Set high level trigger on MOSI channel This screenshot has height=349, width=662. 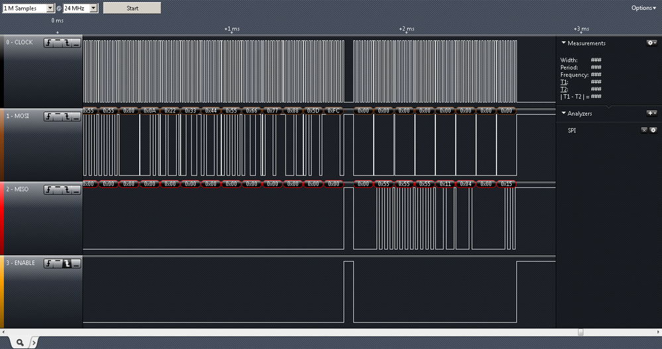(58, 117)
